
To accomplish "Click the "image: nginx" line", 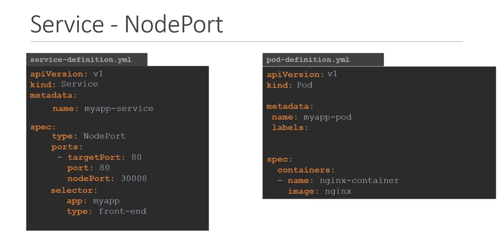I will point(319,191).
